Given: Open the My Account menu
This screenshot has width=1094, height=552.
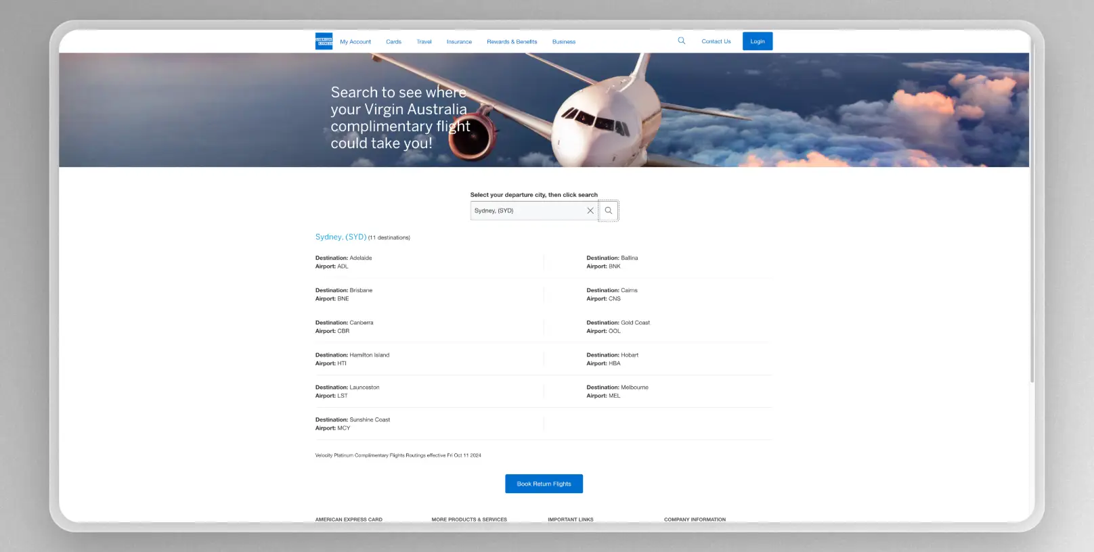Looking at the screenshot, I should pos(355,42).
